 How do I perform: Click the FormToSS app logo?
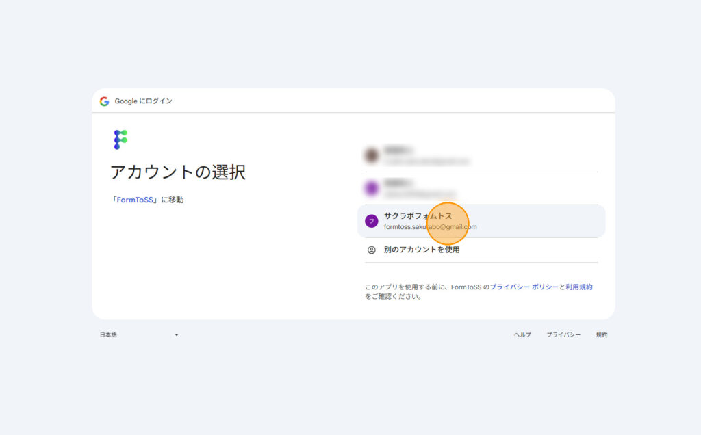click(x=120, y=140)
